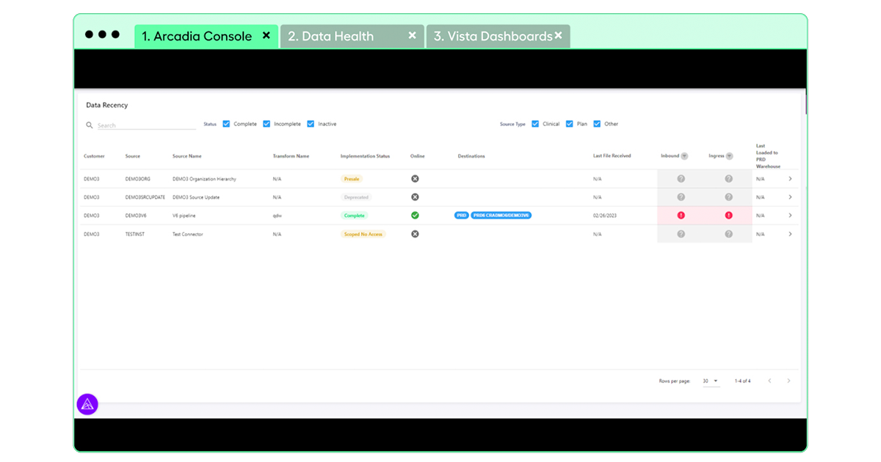Click the PRD destination tag

point(461,216)
